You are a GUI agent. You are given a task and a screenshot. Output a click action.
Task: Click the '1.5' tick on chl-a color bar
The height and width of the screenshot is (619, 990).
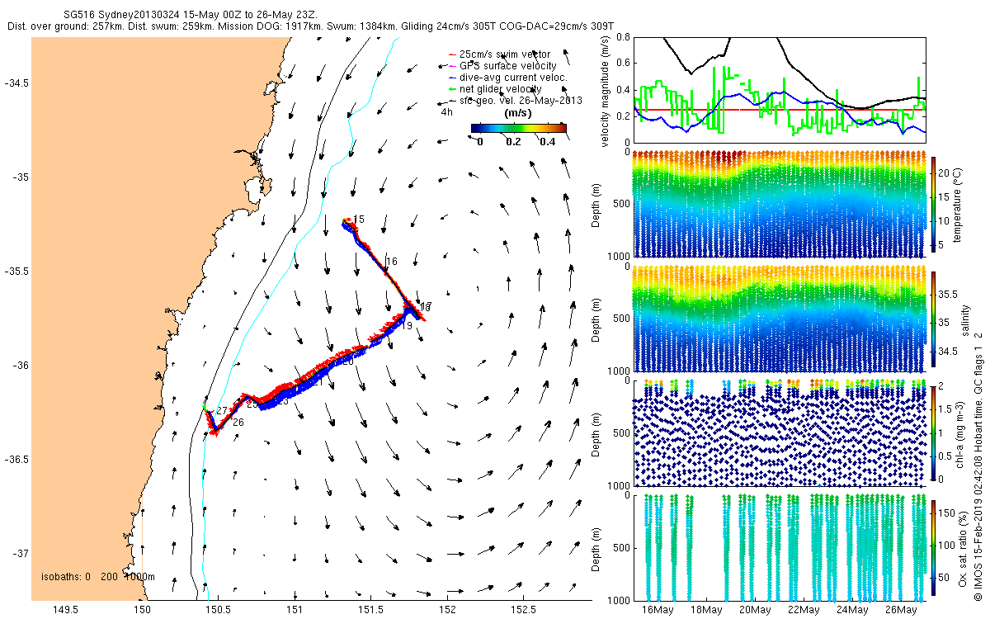pyautogui.click(x=947, y=409)
